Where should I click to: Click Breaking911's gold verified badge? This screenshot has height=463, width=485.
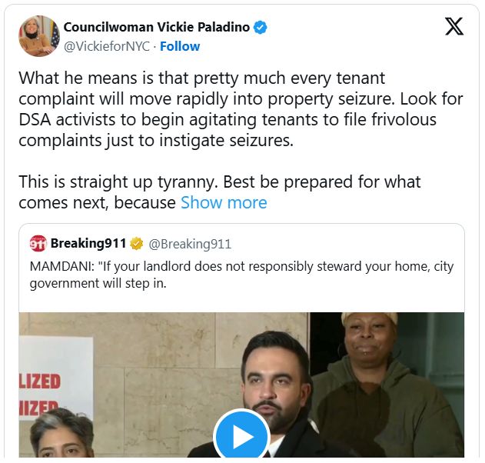(x=136, y=244)
